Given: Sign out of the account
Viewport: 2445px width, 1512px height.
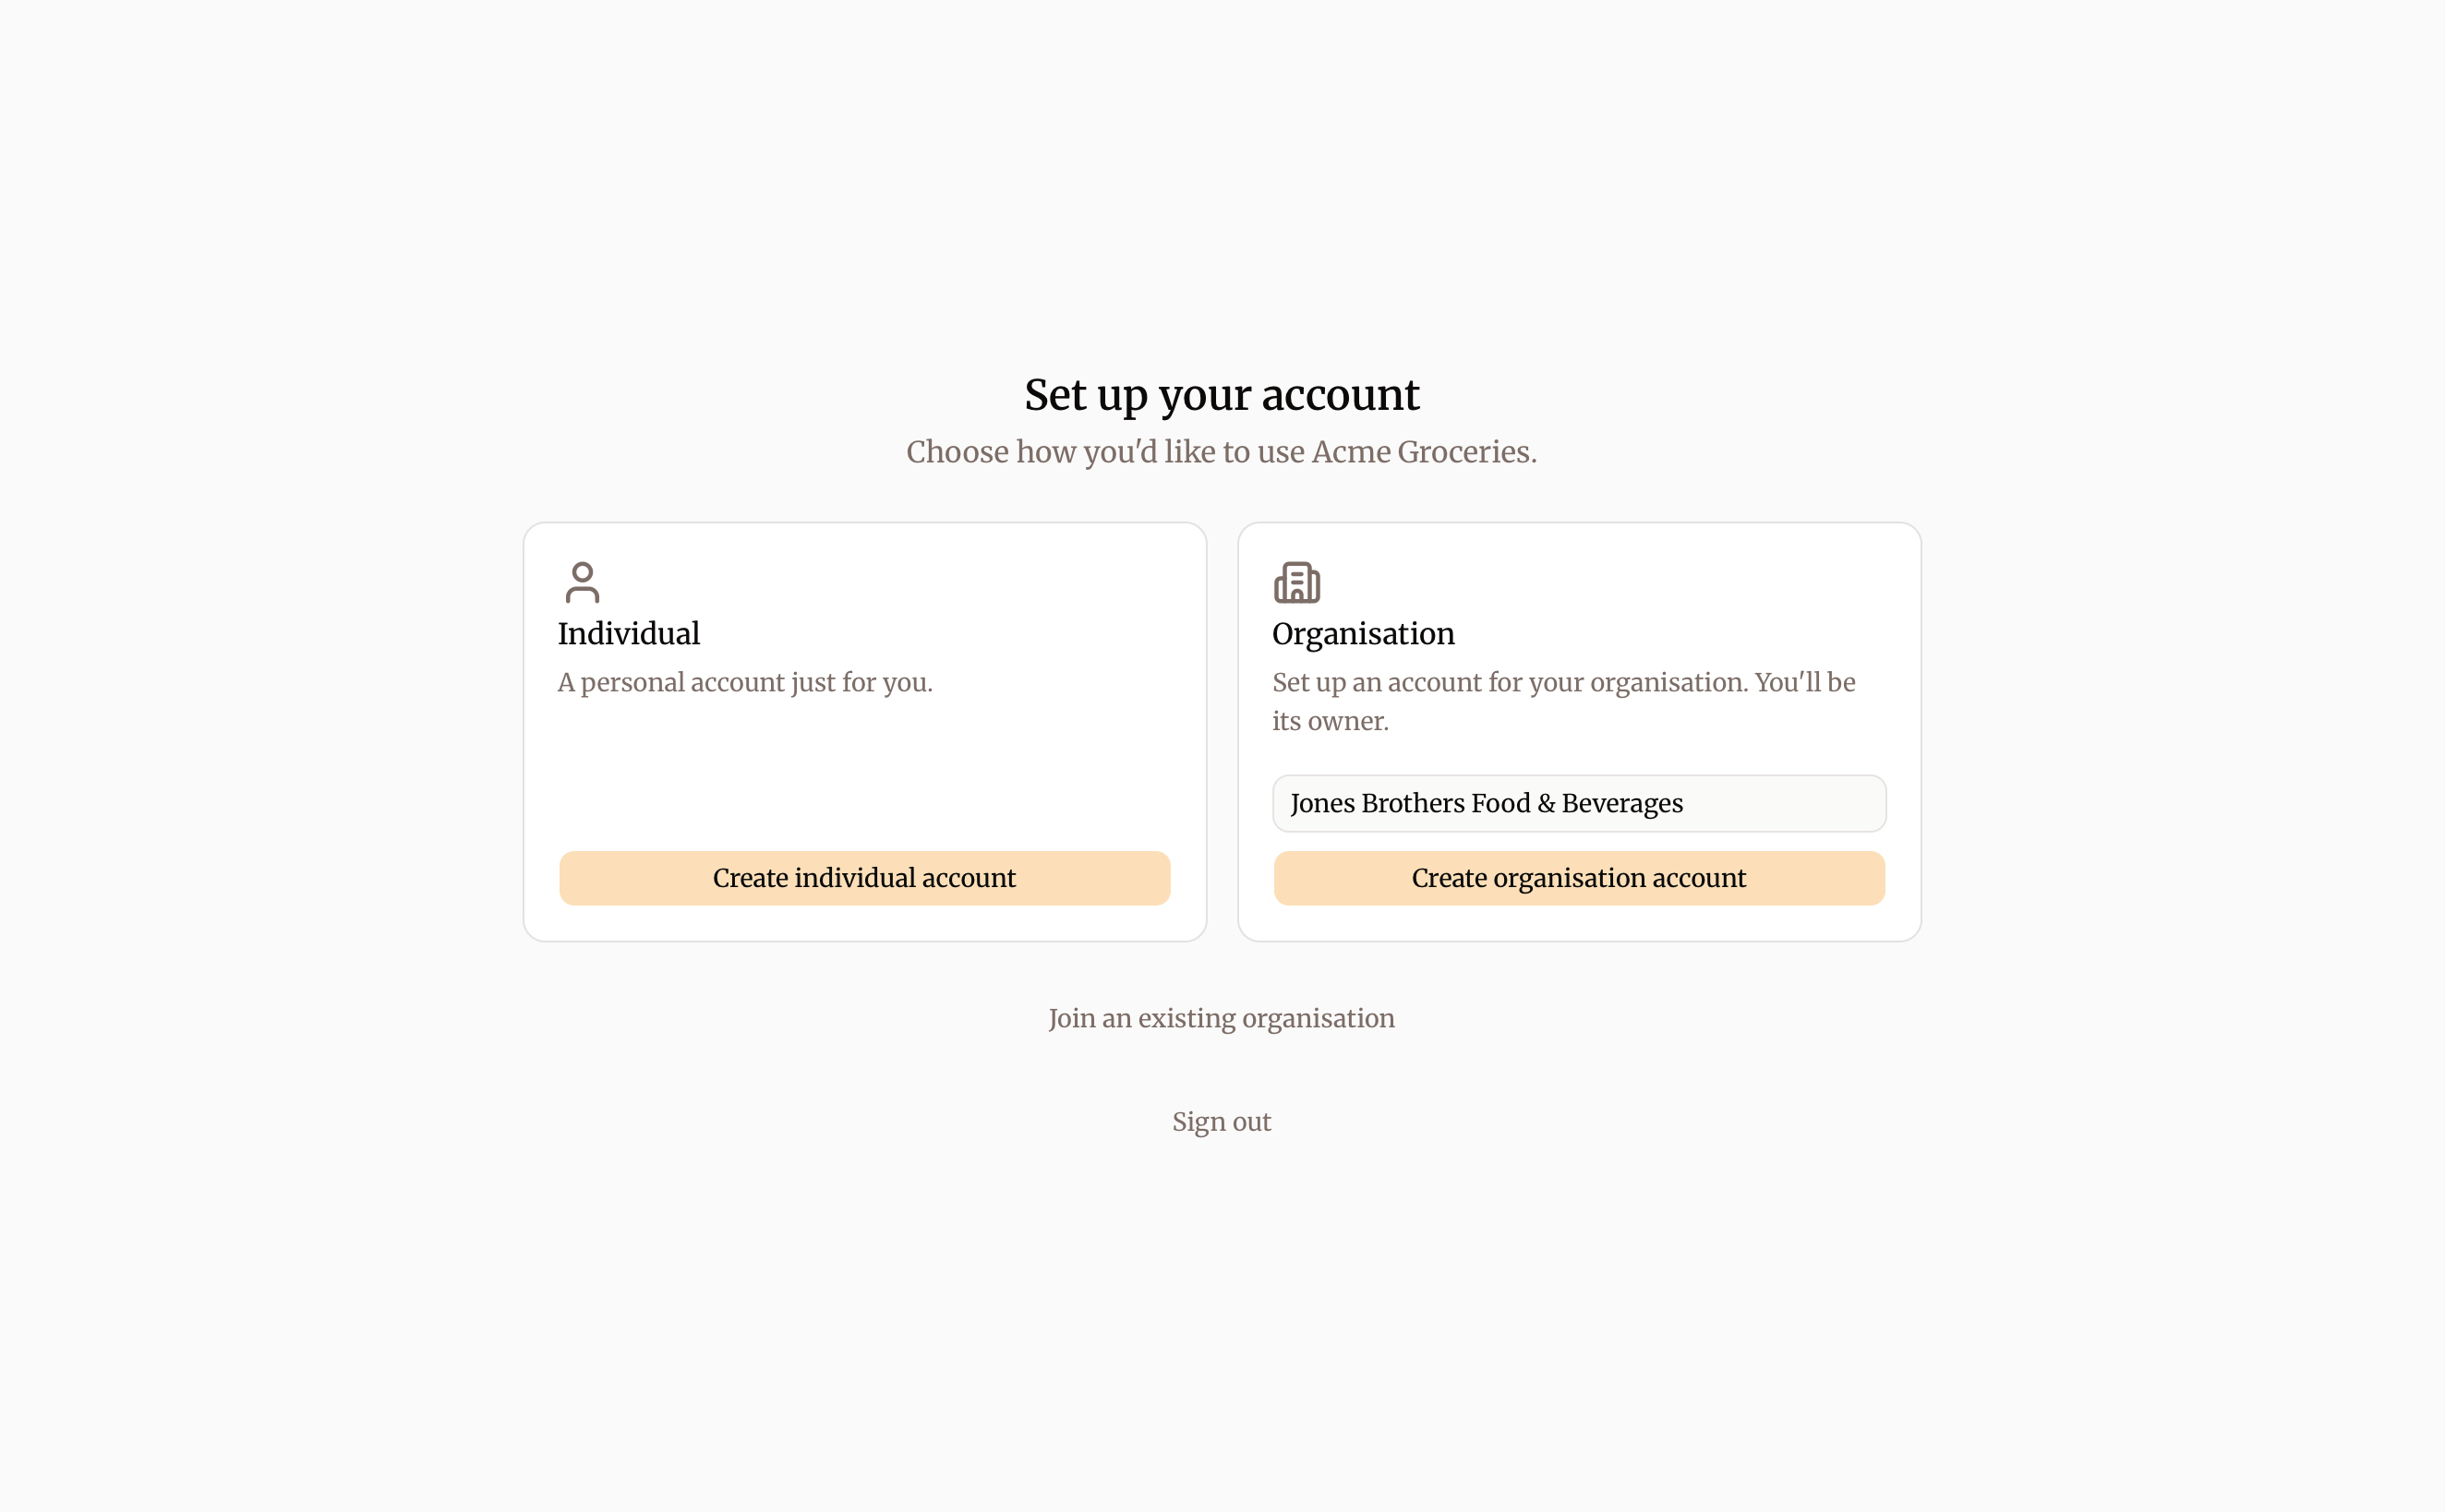Looking at the screenshot, I should pyautogui.click(x=1221, y=1122).
